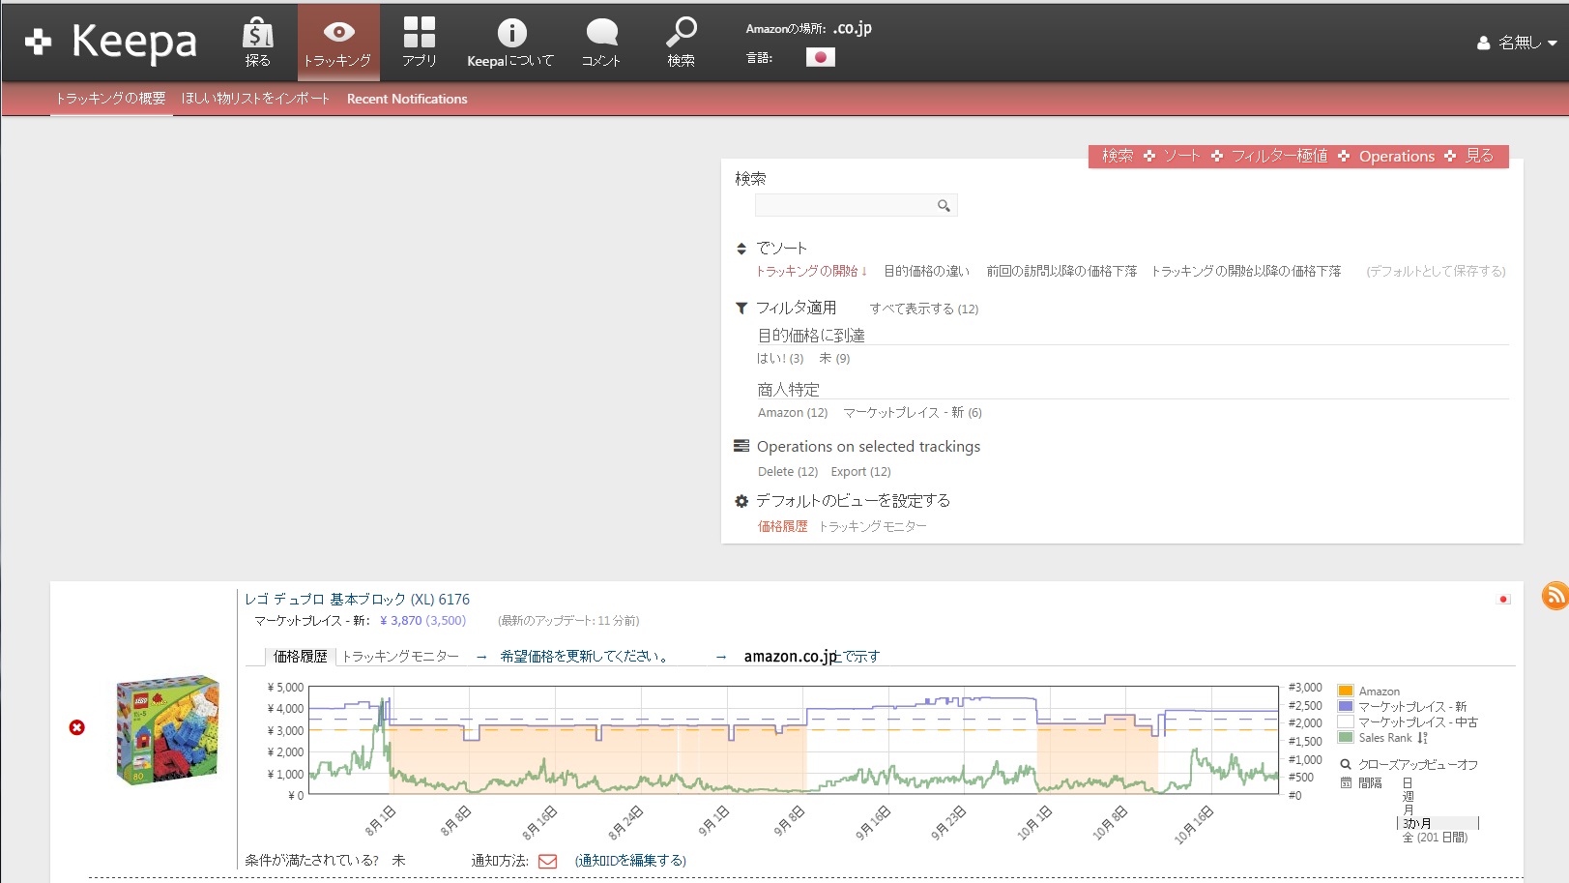Click plus icon before 見る in header bar
Screen dimensions: 1569x883
1450,156
